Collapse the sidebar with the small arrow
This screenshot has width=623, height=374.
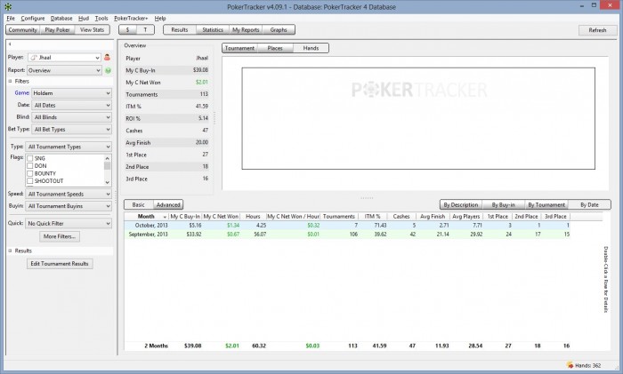click(x=10, y=44)
